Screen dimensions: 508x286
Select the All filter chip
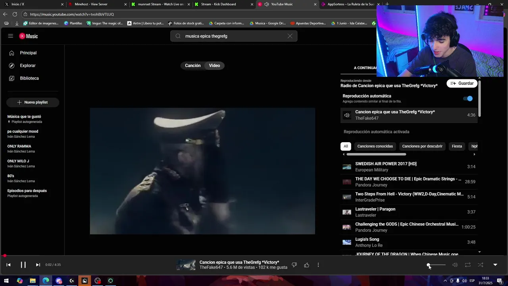point(346,146)
